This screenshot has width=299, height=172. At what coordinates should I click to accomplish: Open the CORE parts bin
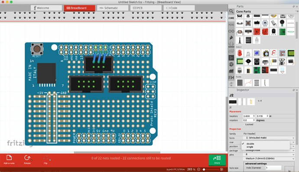click(x=231, y=18)
